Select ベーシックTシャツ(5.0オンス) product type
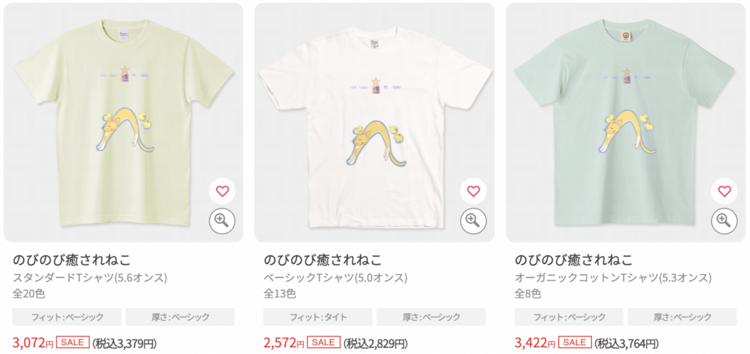Image resolution: width=750 pixels, height=354 pixels. (335, 277)
